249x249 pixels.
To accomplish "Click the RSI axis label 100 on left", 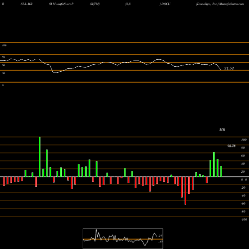I will point(4,45).
